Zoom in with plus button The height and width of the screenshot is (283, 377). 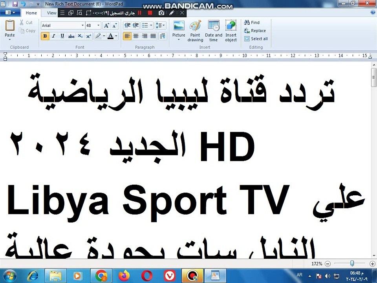[372, 264]
